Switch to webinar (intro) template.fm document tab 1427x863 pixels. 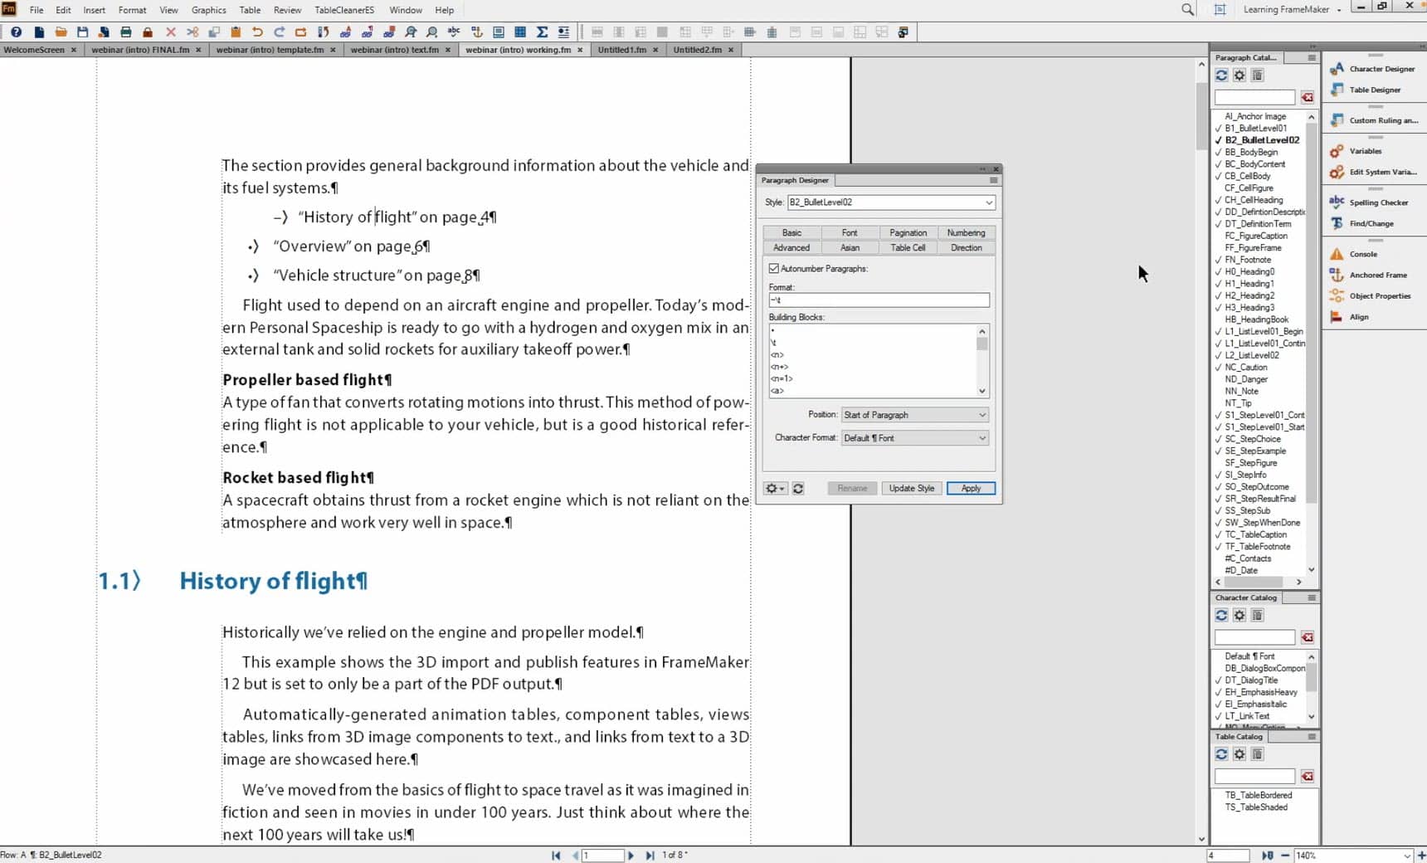pos(270,50)
